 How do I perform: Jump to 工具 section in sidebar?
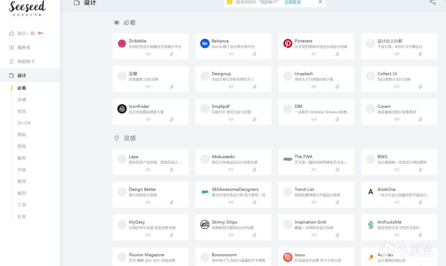pyautogui.click(x=22, y=205)
